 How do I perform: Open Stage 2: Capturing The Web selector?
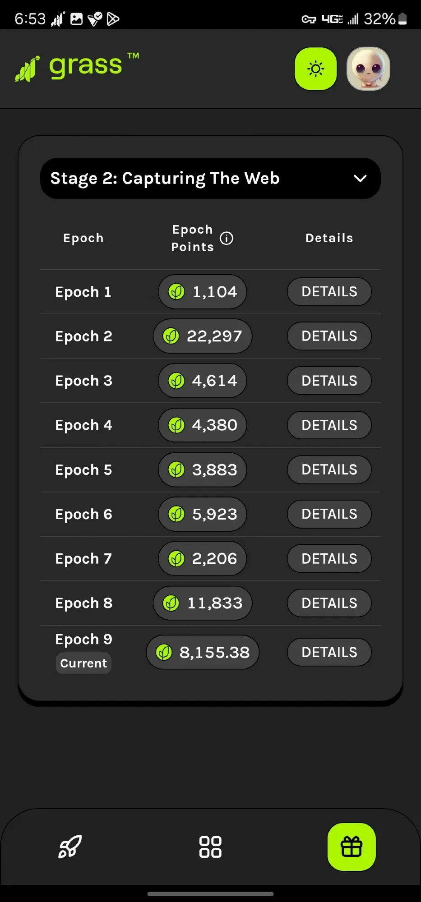tap(210, 178)
